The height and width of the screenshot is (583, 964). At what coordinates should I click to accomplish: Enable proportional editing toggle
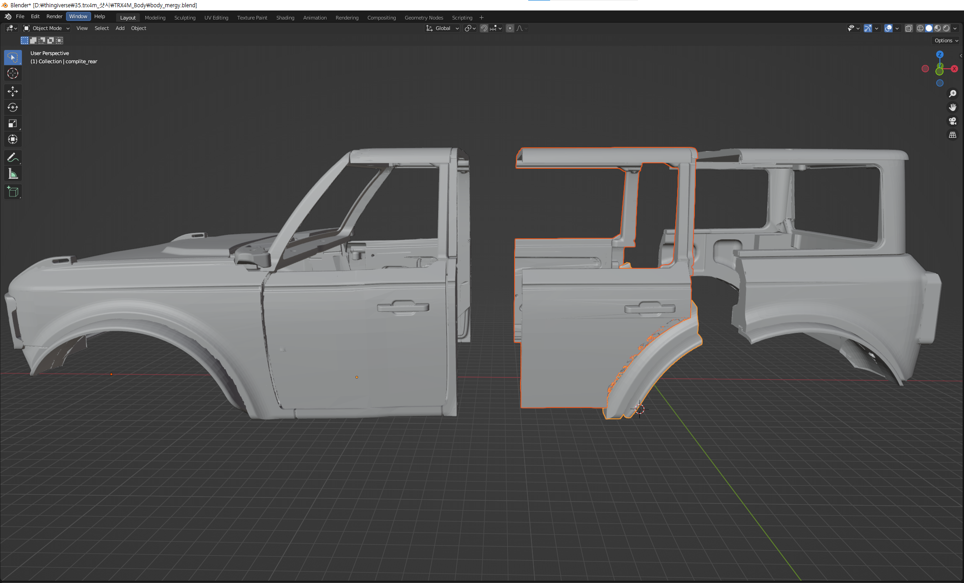pyautogui.click(x=510, y=28)
